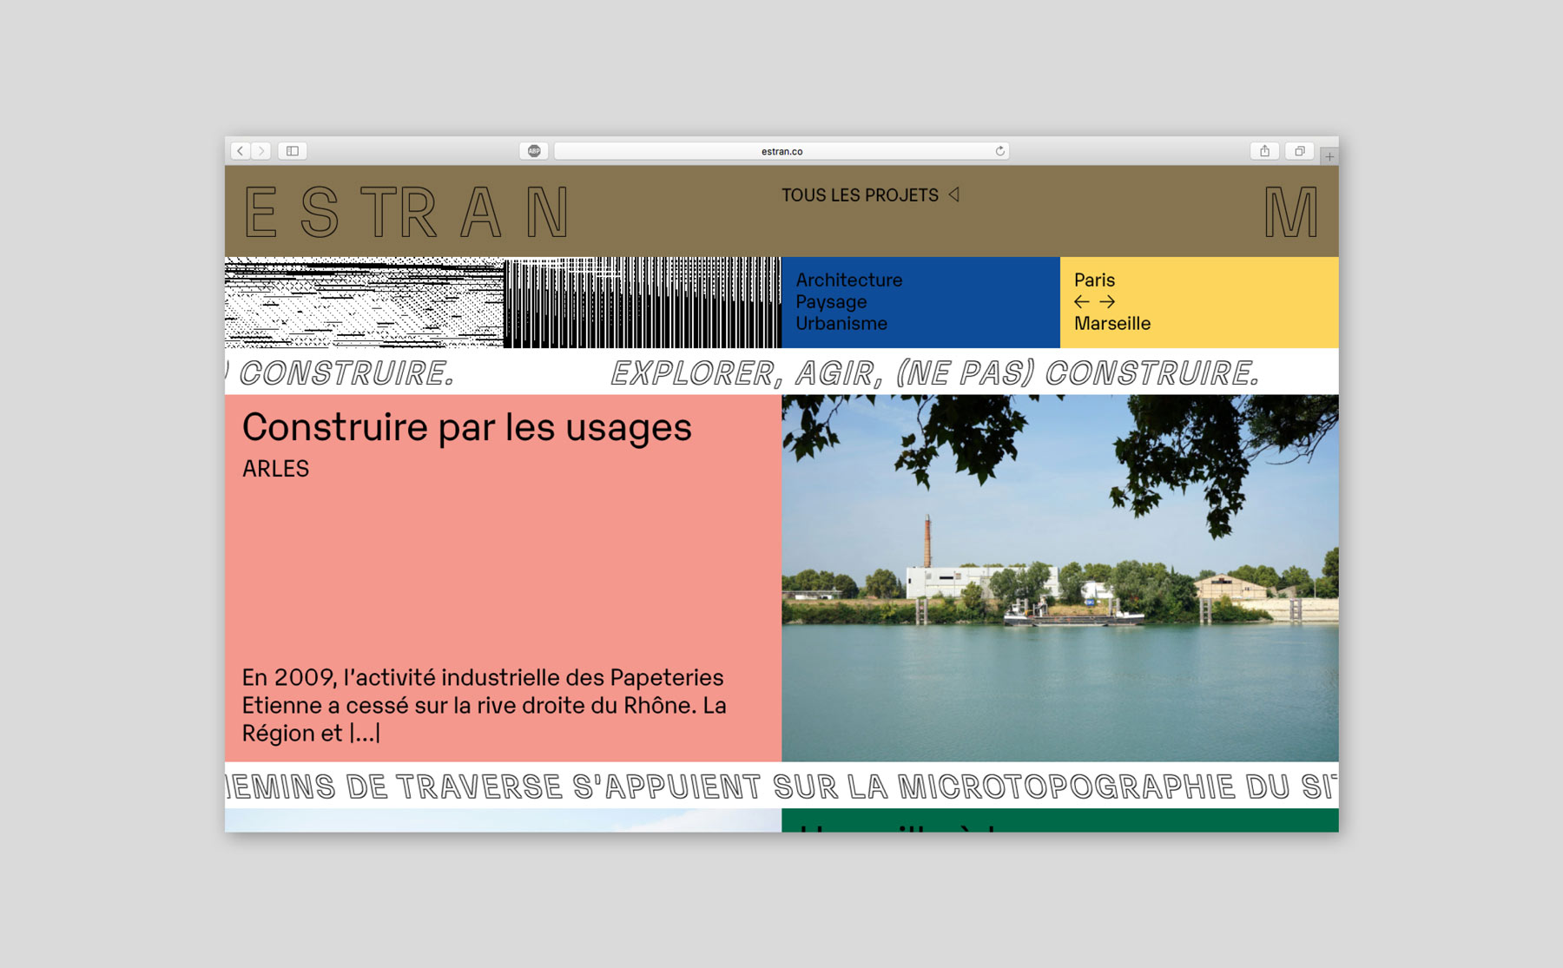Click the black-and-white pattern banner
Viewport: 1563px width, 968px height.
[503, 302]
